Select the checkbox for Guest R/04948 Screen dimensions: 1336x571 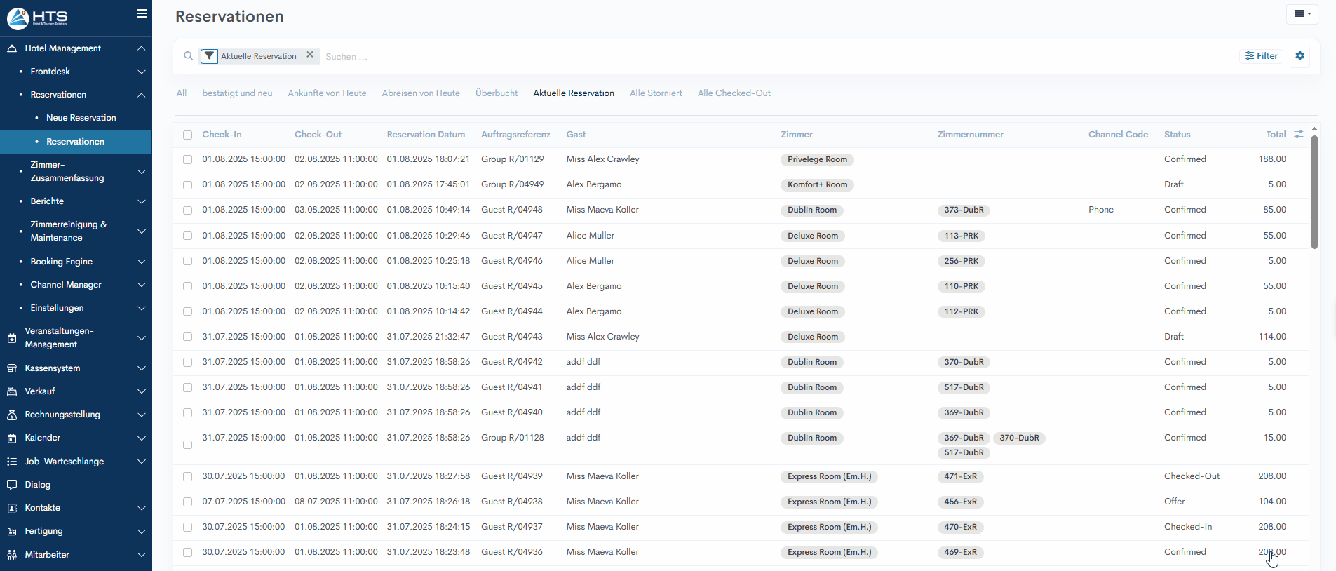(187, 210)
